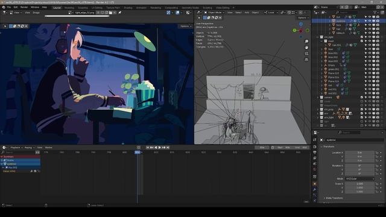Open the Tool properties tab icon
The height and width of the screenshot is (217, 386).
(x=315, y=139)
